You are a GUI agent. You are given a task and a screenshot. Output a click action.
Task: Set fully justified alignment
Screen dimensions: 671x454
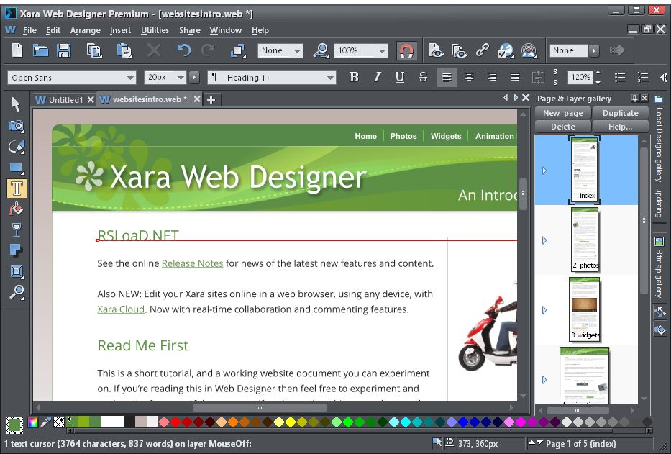pos(515,77)
